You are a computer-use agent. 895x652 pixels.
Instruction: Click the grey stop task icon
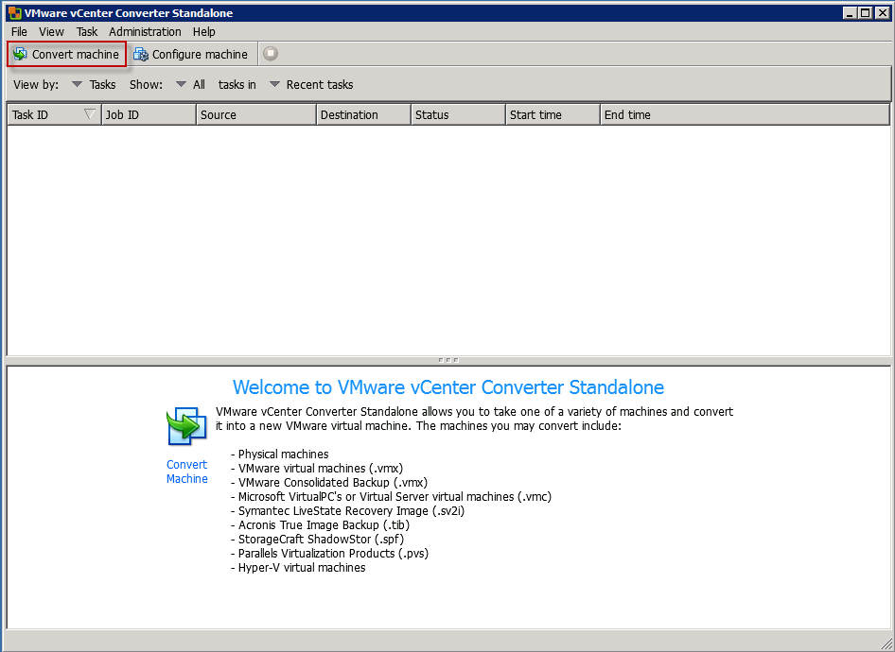tap(271, 54)
